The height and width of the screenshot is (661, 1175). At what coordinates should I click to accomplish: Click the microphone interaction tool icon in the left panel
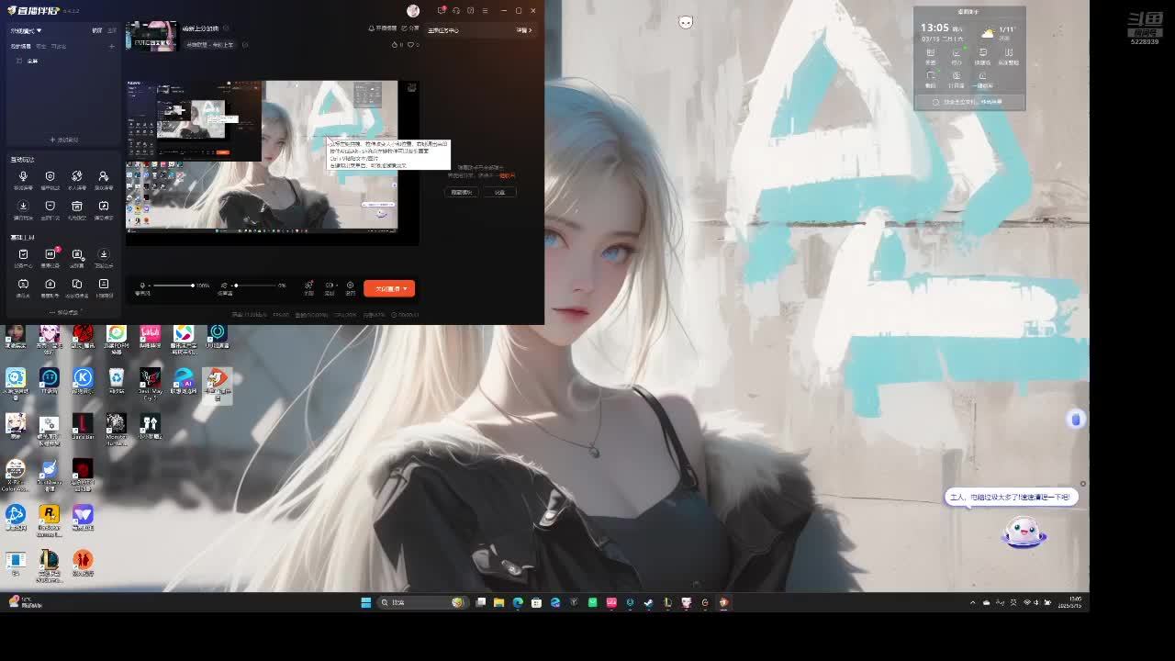tap(23, 176)
